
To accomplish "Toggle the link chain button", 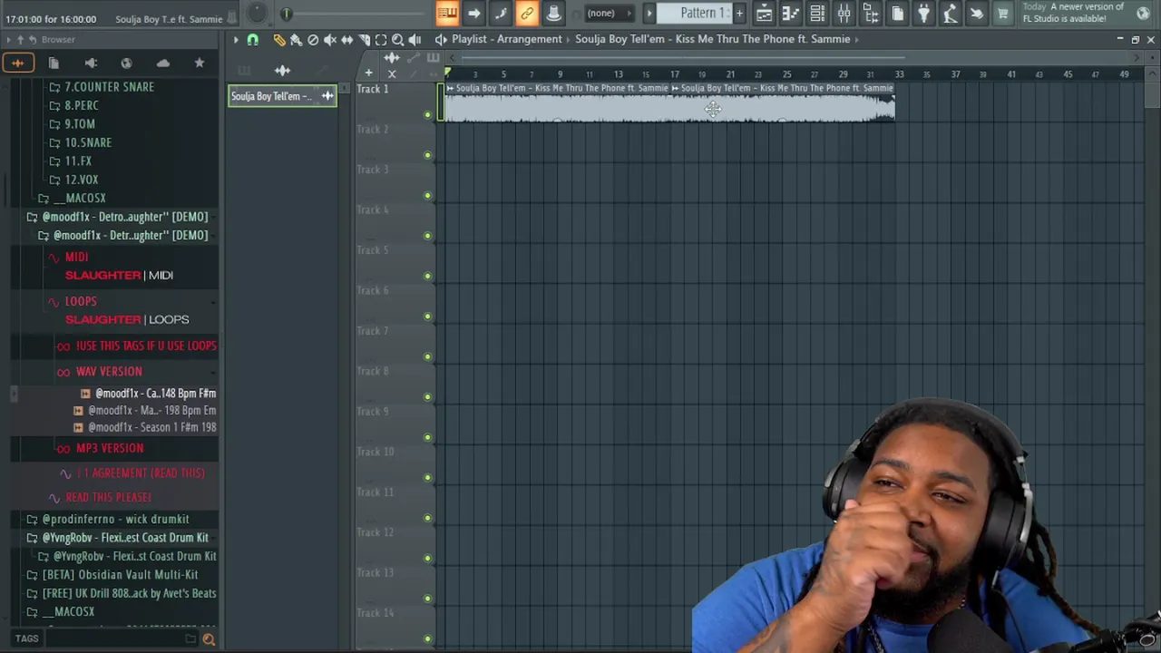I will coord(527,13).
